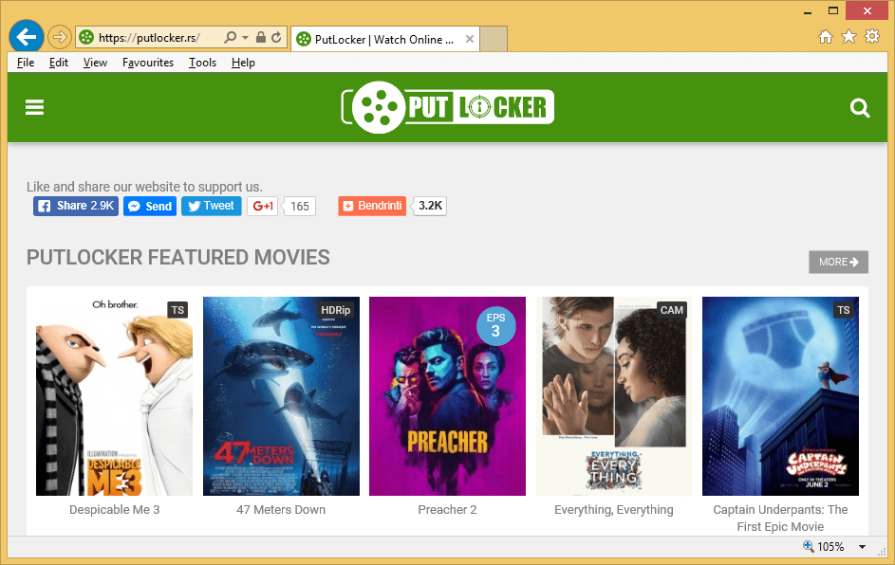895x565 pixels.
Task: Open the Despicable Me 3 movie poster
Action: click(x=114, y=395)
